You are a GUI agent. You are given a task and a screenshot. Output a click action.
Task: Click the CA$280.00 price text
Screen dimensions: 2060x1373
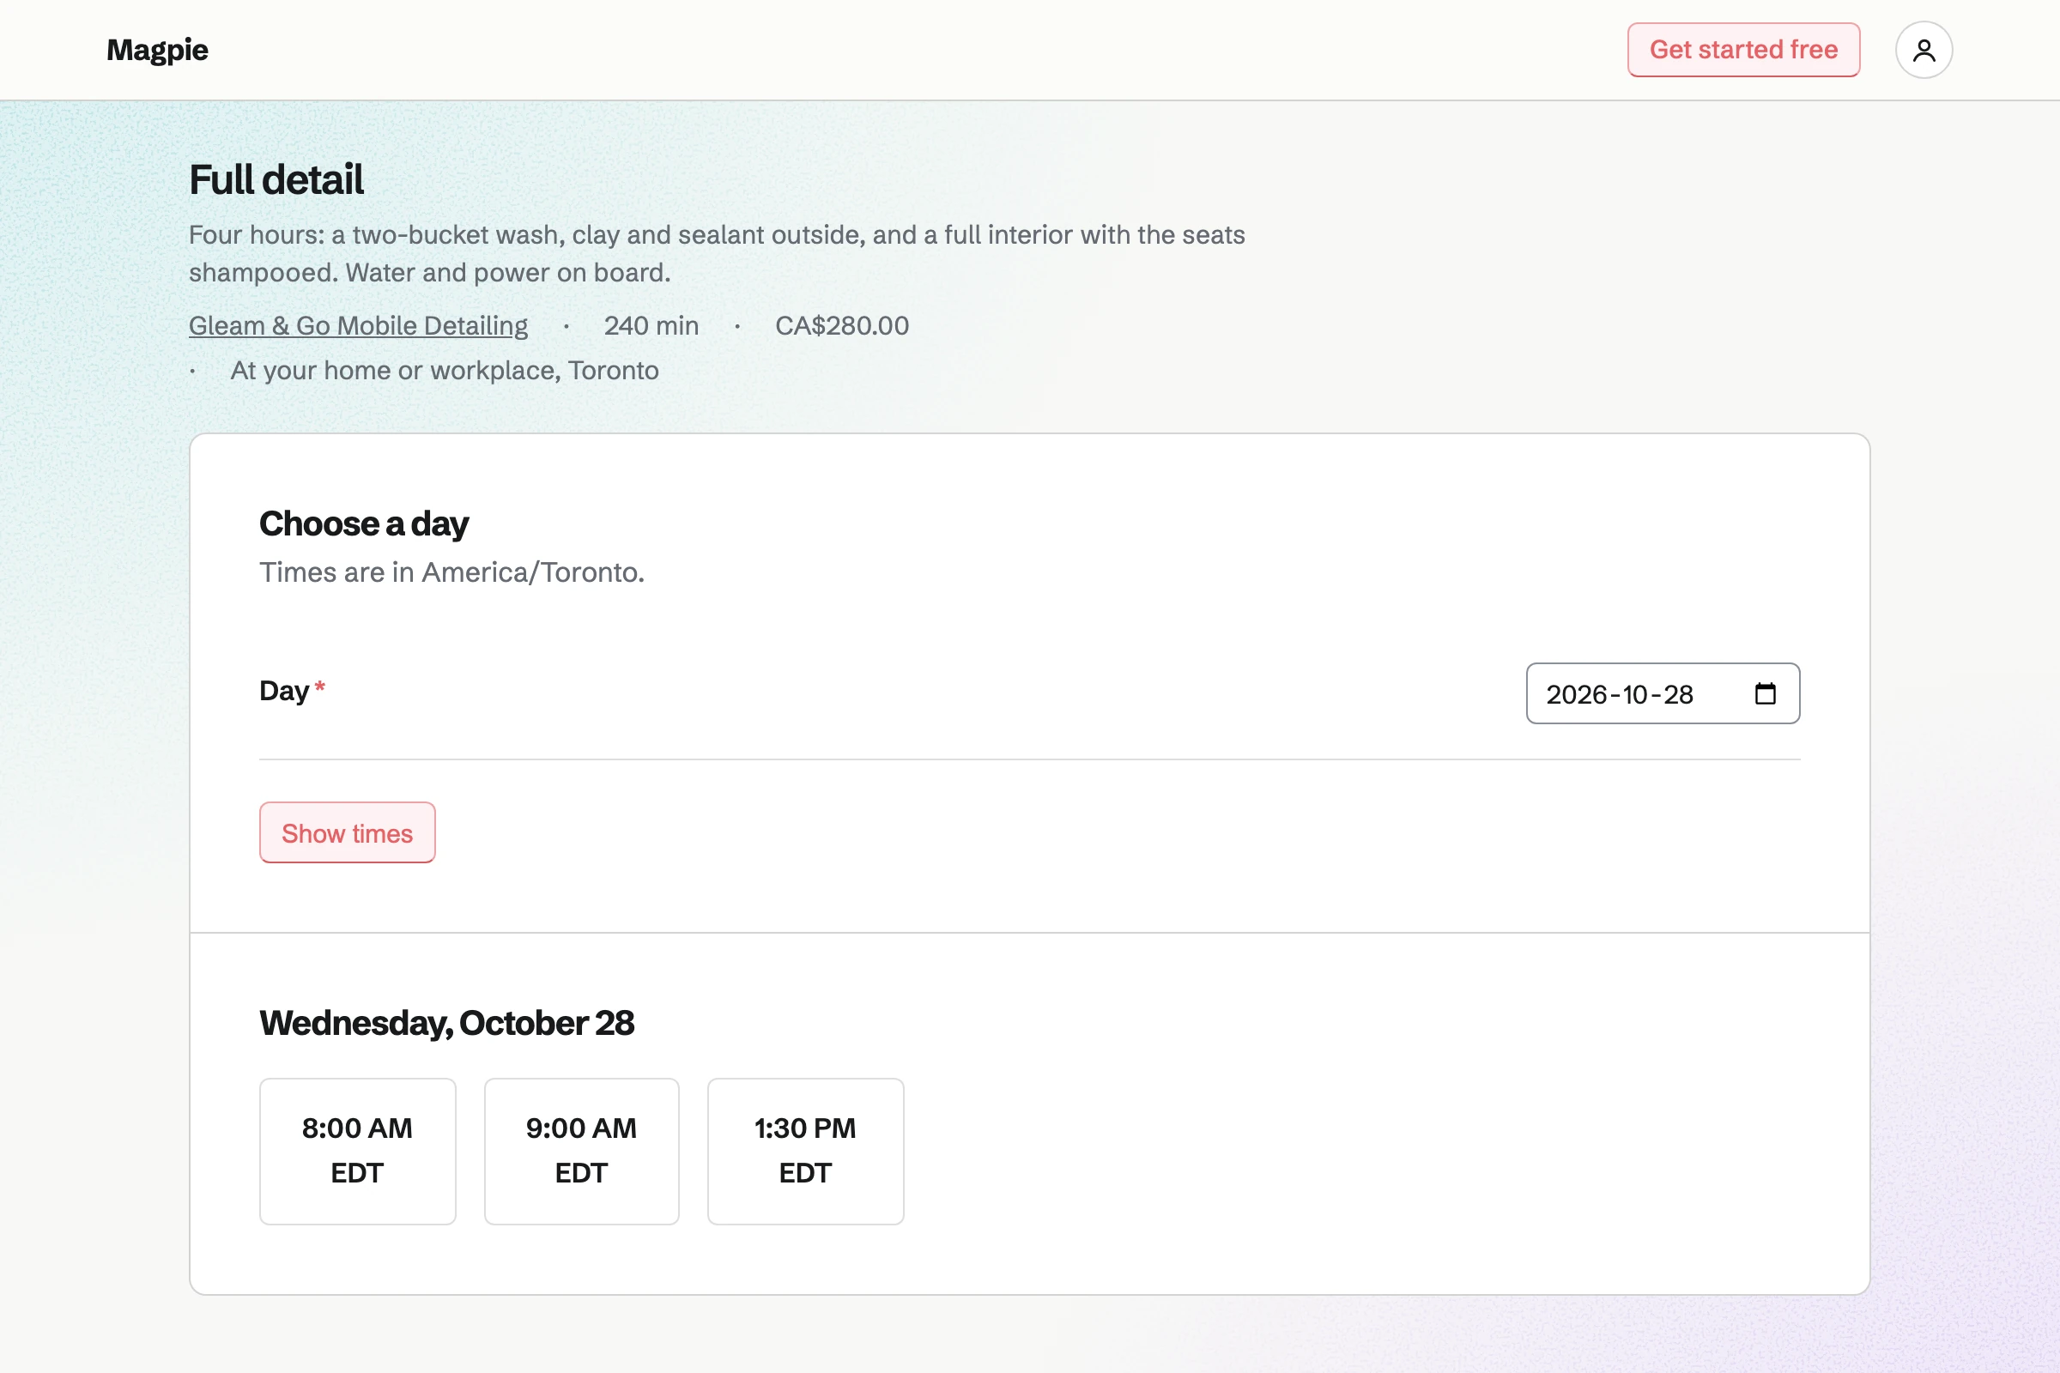point(842,326)
